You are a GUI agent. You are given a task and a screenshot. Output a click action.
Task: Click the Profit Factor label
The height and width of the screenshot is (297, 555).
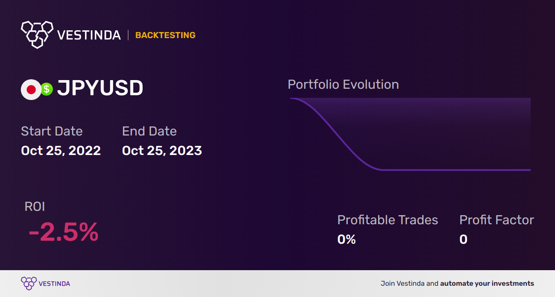[496, 220]
